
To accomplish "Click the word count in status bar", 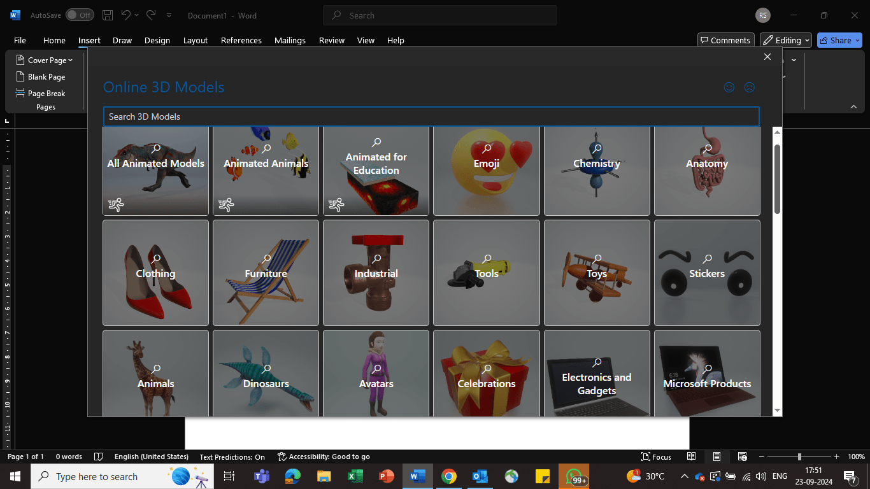I will point(69,457).
